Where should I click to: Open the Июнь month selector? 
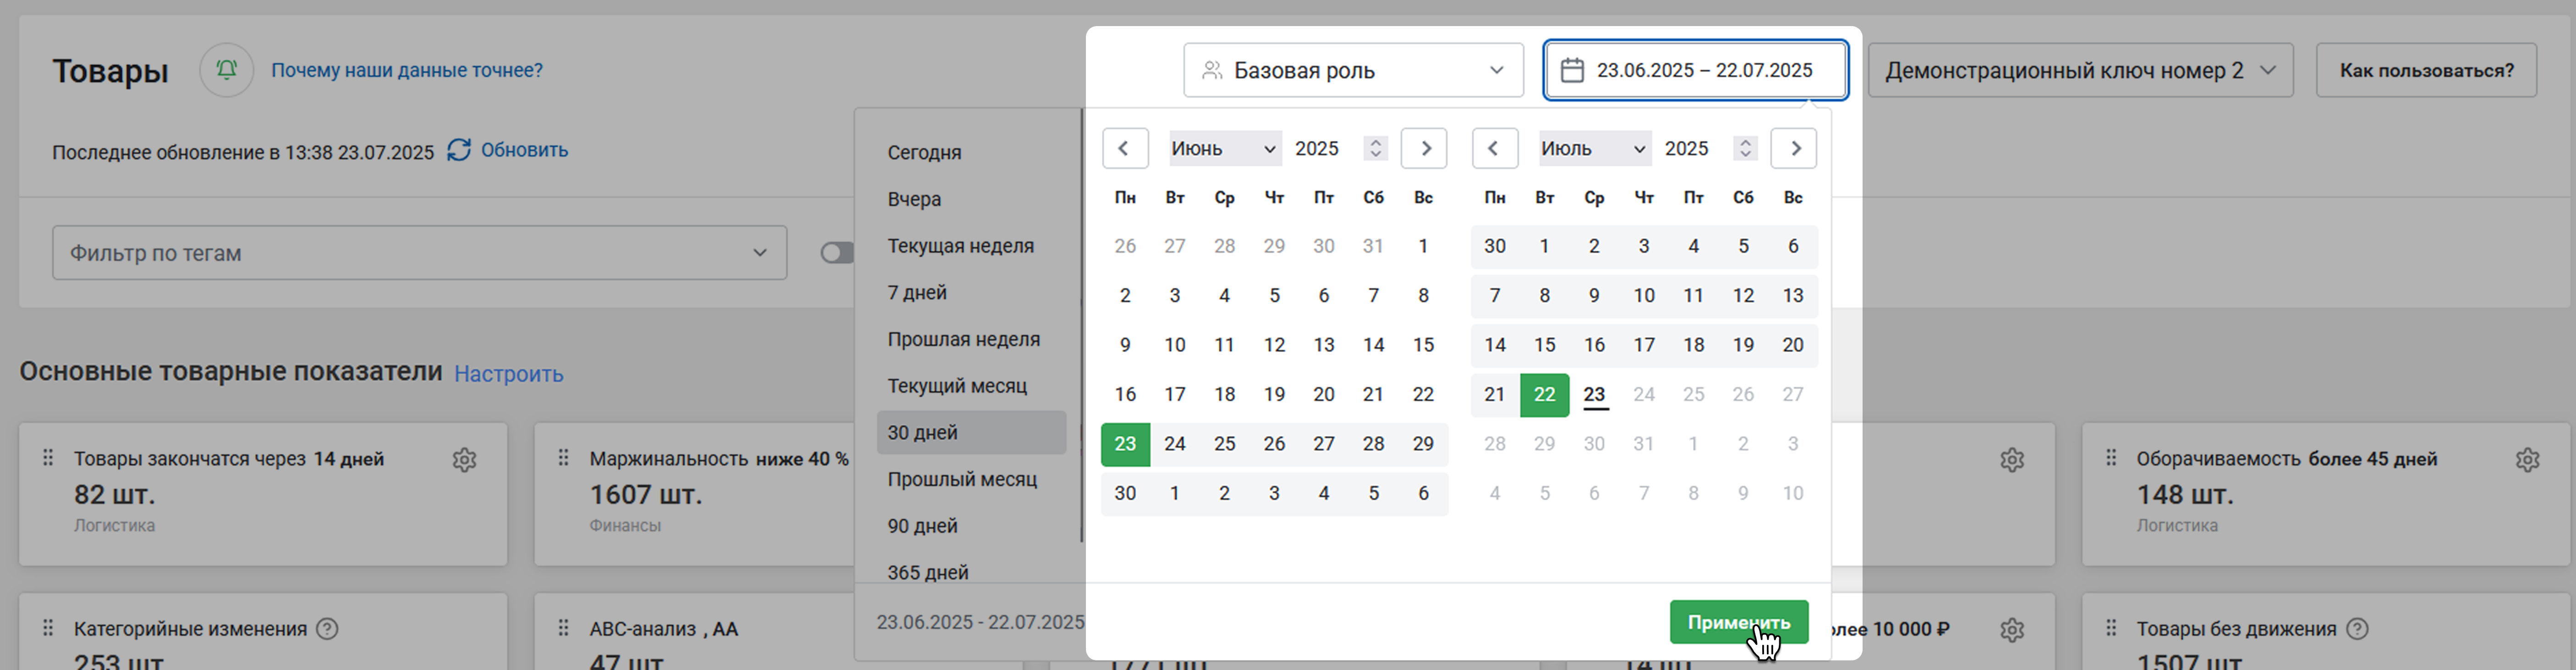tap(1225, 149)
